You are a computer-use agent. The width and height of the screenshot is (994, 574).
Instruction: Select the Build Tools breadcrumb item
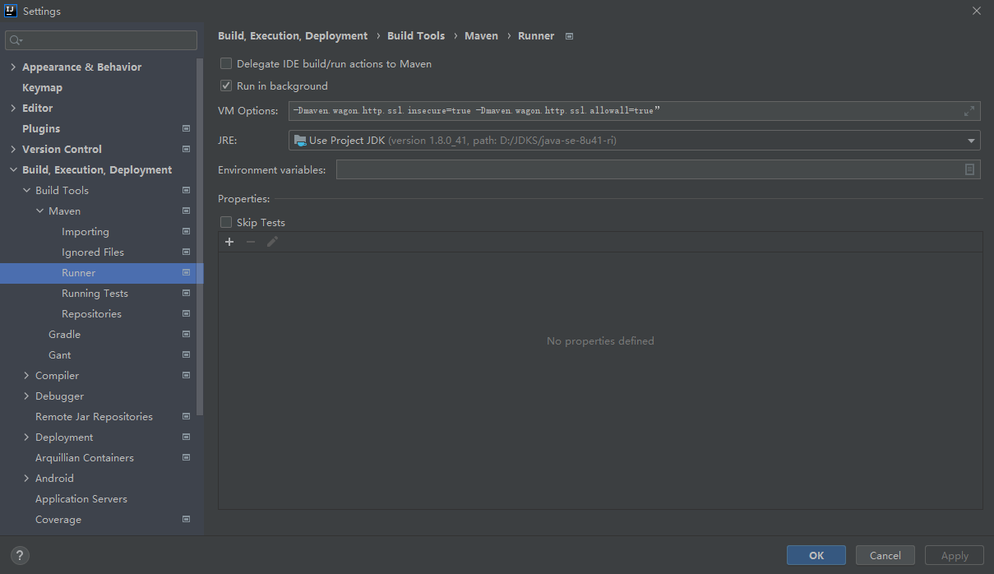click(416, 35)
